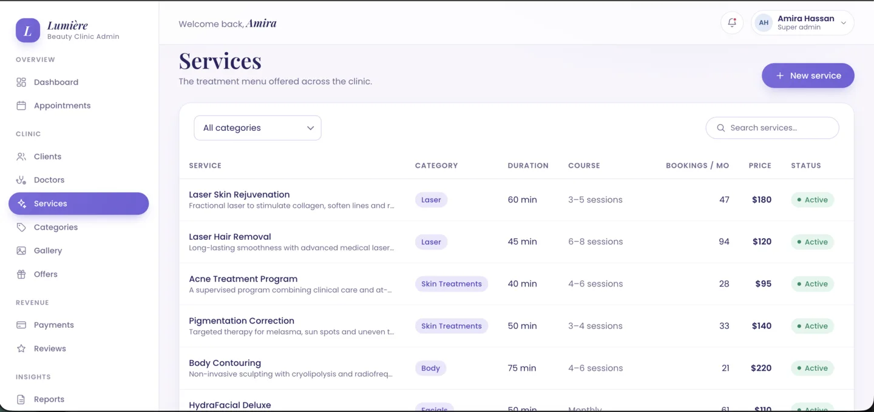Screen dimensions: 874x412
Task: Open Acne Treatment Program service
Action: point(243,279)
